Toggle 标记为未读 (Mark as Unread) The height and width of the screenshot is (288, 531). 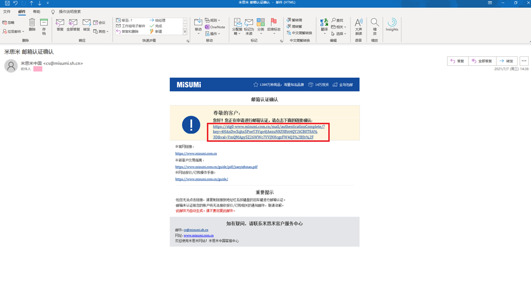(x=249, y=26)
